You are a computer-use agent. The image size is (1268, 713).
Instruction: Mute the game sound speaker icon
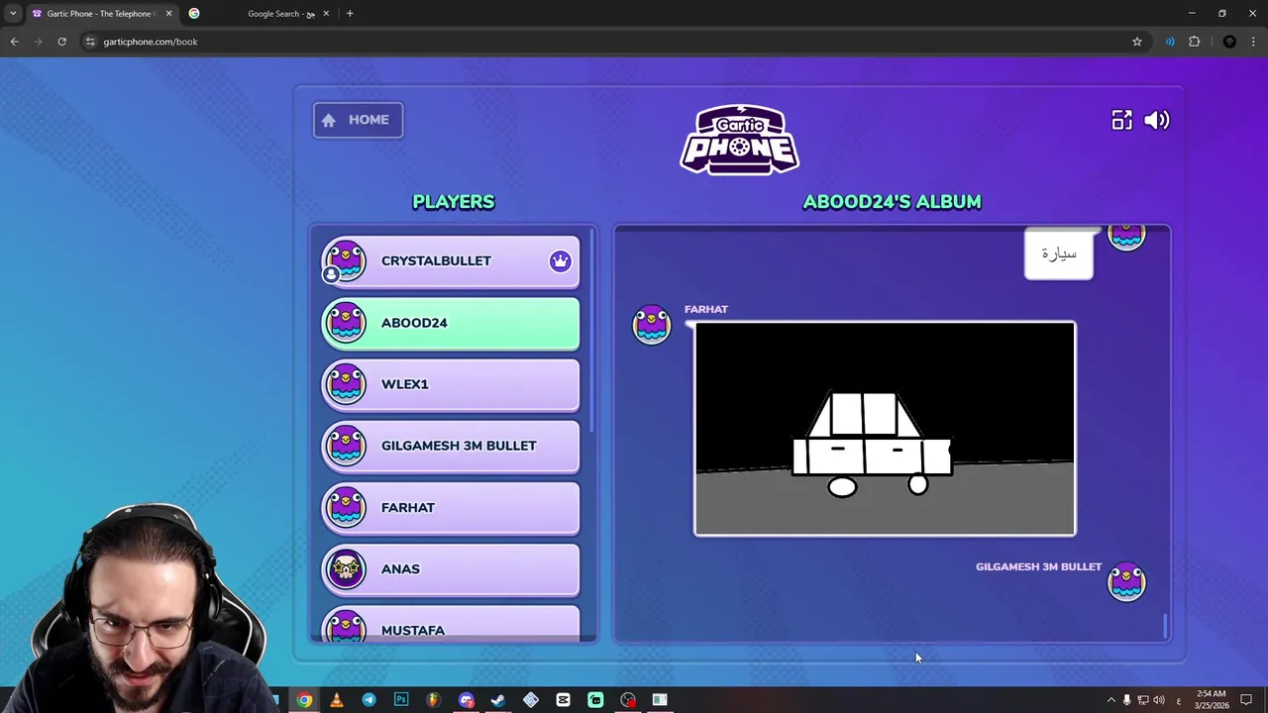click(1157, 120)
